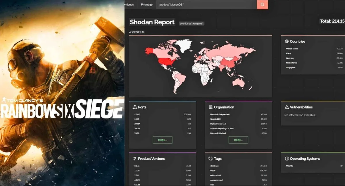Select version 4.4.29 in Product Versions
Screen dimensions: 345x186
[x=162, y=180]
